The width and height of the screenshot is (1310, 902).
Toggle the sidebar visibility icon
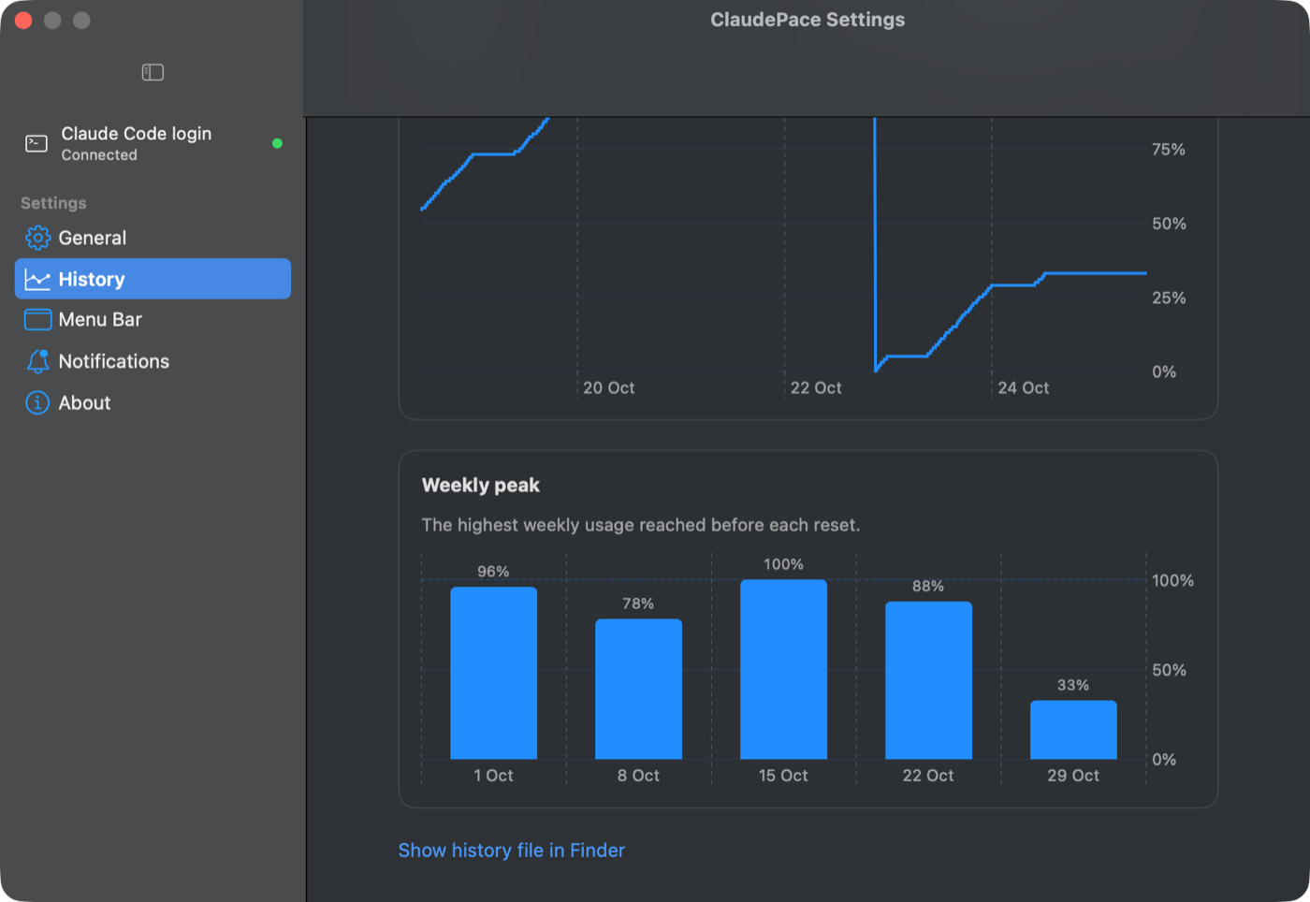coord(153,72)
